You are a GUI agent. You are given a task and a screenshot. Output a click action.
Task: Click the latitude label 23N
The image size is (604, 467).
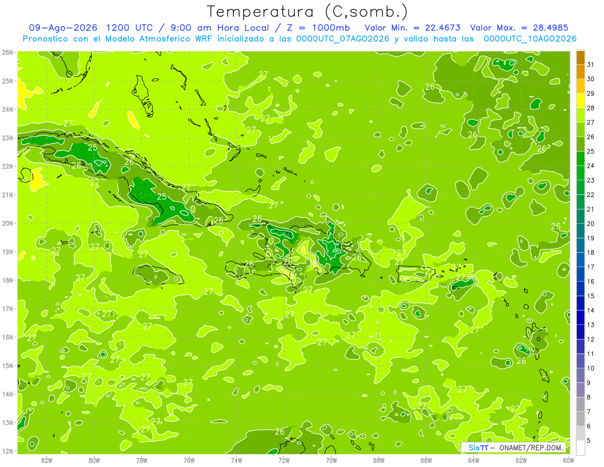tap(8, 138)
